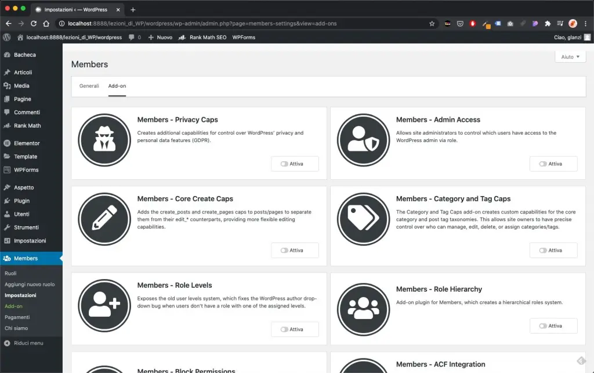This screenshot has width=594, height=373.
Task: Open Plugin plug icon in sidebar
Action: click(7, 201)
